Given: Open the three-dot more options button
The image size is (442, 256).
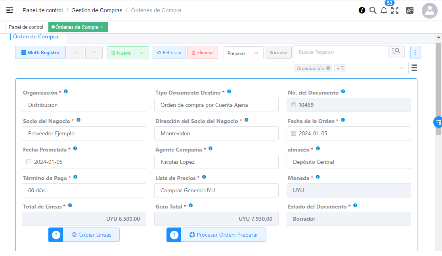Looking at the screenshot, I should (415, 53).
